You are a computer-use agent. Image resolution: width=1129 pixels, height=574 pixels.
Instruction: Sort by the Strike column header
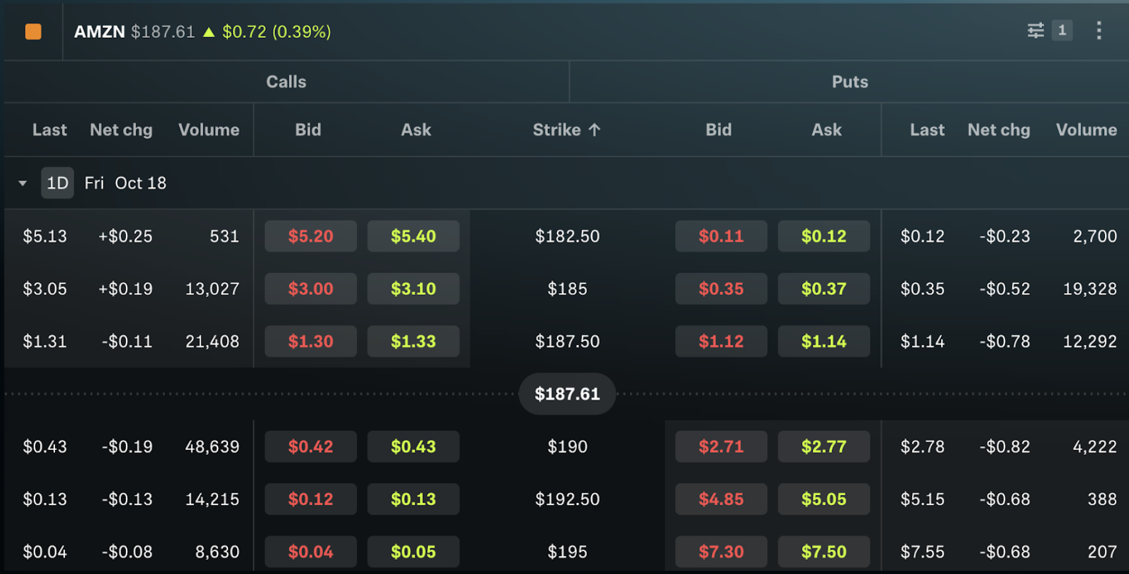(x=556, y=130)
